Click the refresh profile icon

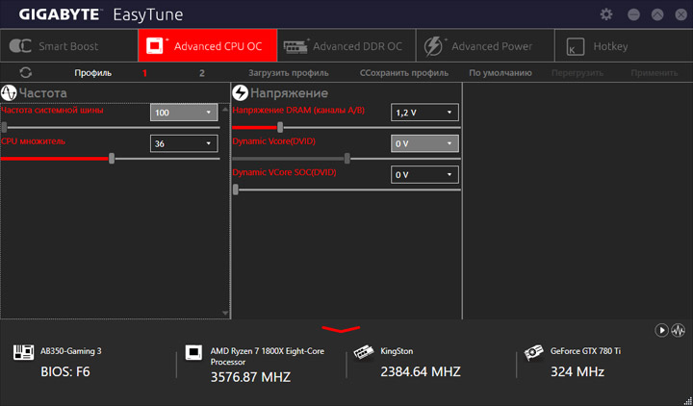click(26, 73)
